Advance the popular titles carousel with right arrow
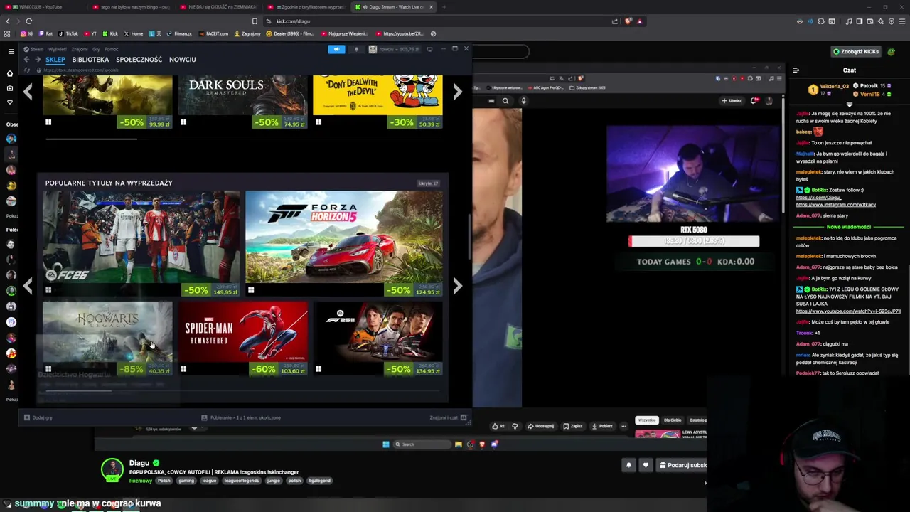The height and width of the screenshot is (512, 910). [457, 286]
